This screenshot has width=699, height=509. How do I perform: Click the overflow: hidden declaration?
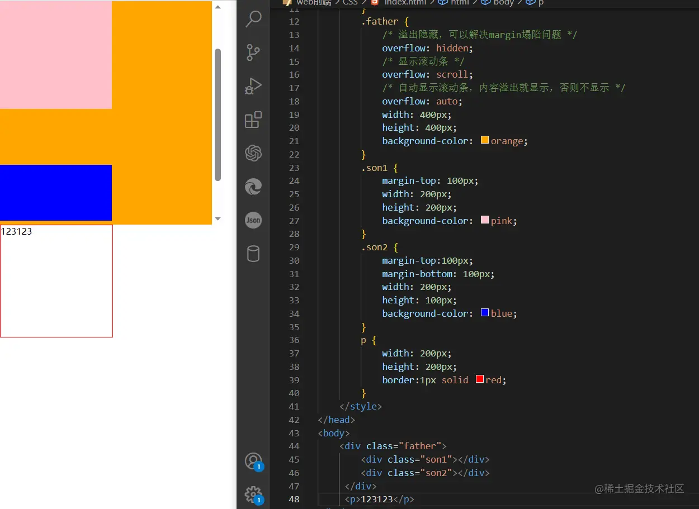tap(428, 48)
